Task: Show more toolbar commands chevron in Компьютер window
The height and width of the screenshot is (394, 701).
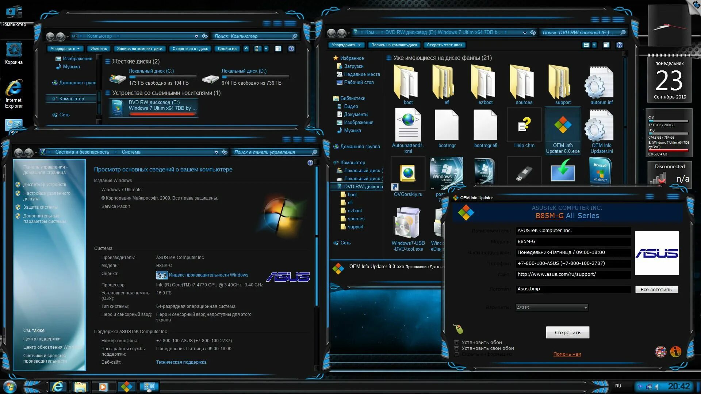Action: point(246,49)
